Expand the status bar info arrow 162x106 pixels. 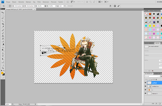[35, 104]
